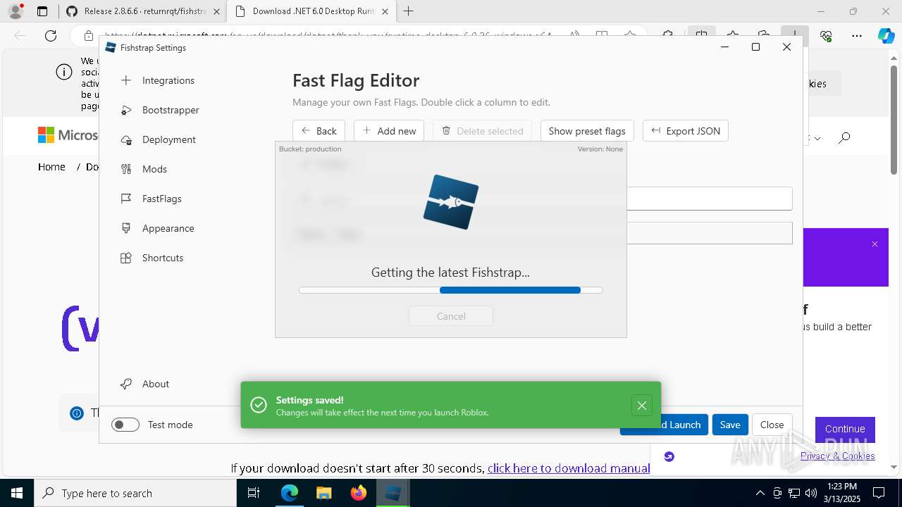Open the Windows Start menu
Viewport: 902px width, 507px height.
pyautogui.click(x=17, y=493)
